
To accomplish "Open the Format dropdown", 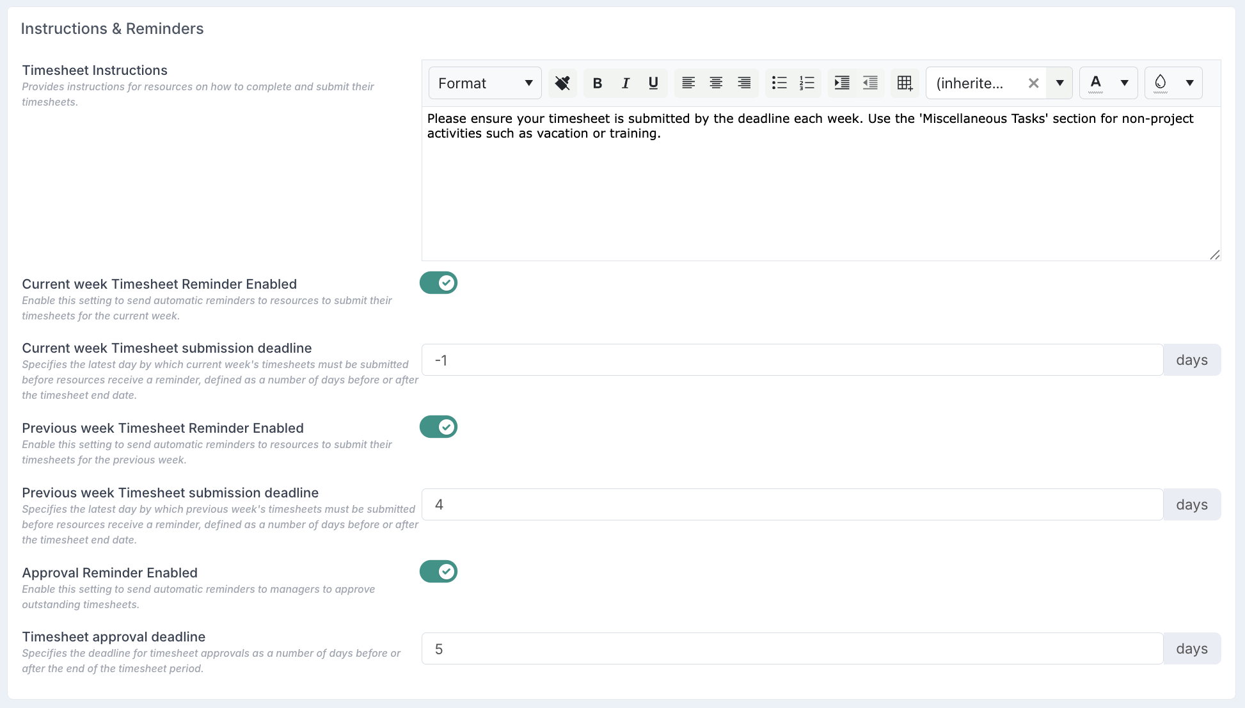I will click(485, 83).
